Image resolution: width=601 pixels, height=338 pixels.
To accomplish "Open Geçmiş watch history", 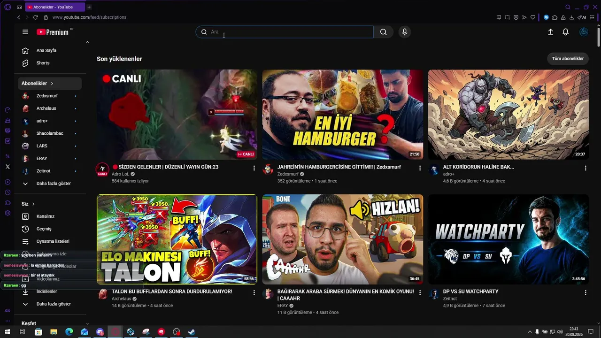I will coord(50,229).
